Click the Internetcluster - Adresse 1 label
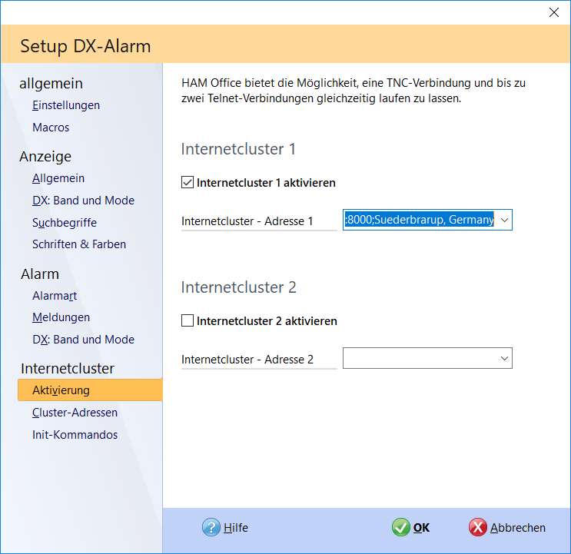 (x=247, y=221)
